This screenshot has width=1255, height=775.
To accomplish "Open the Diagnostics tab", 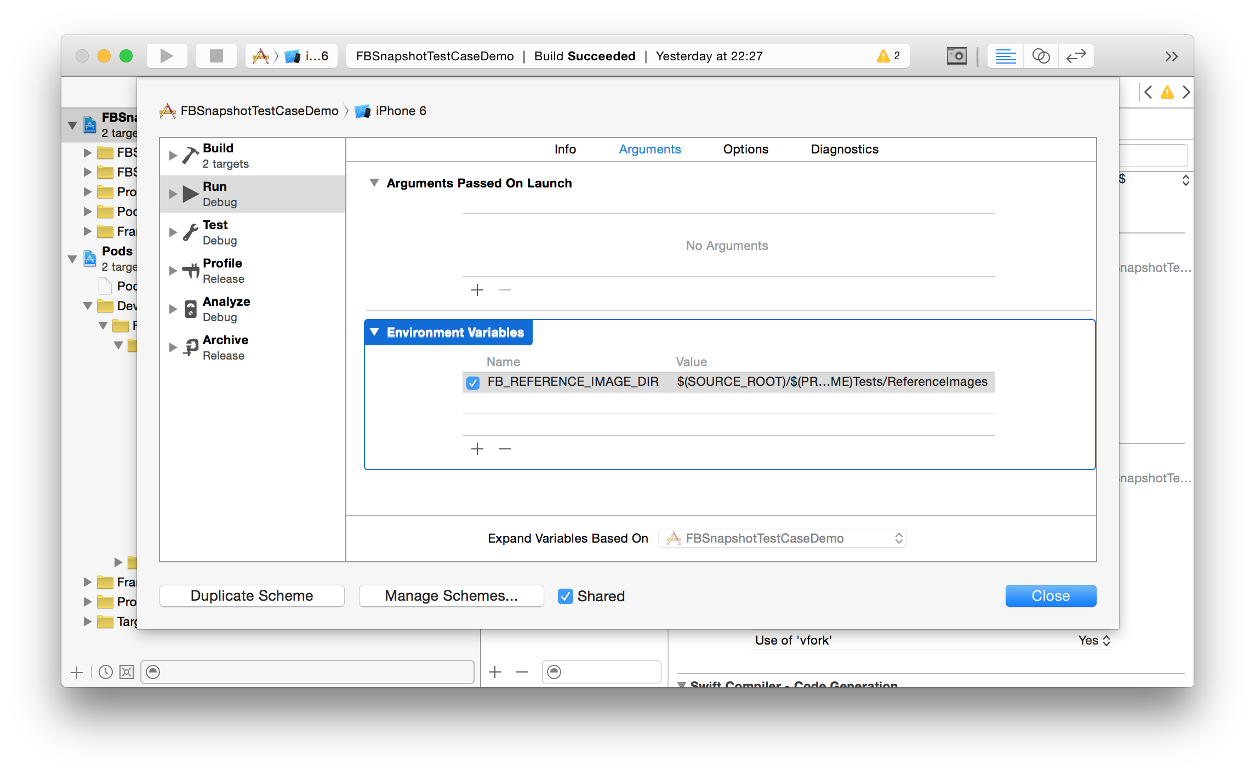I will point(845,149).
